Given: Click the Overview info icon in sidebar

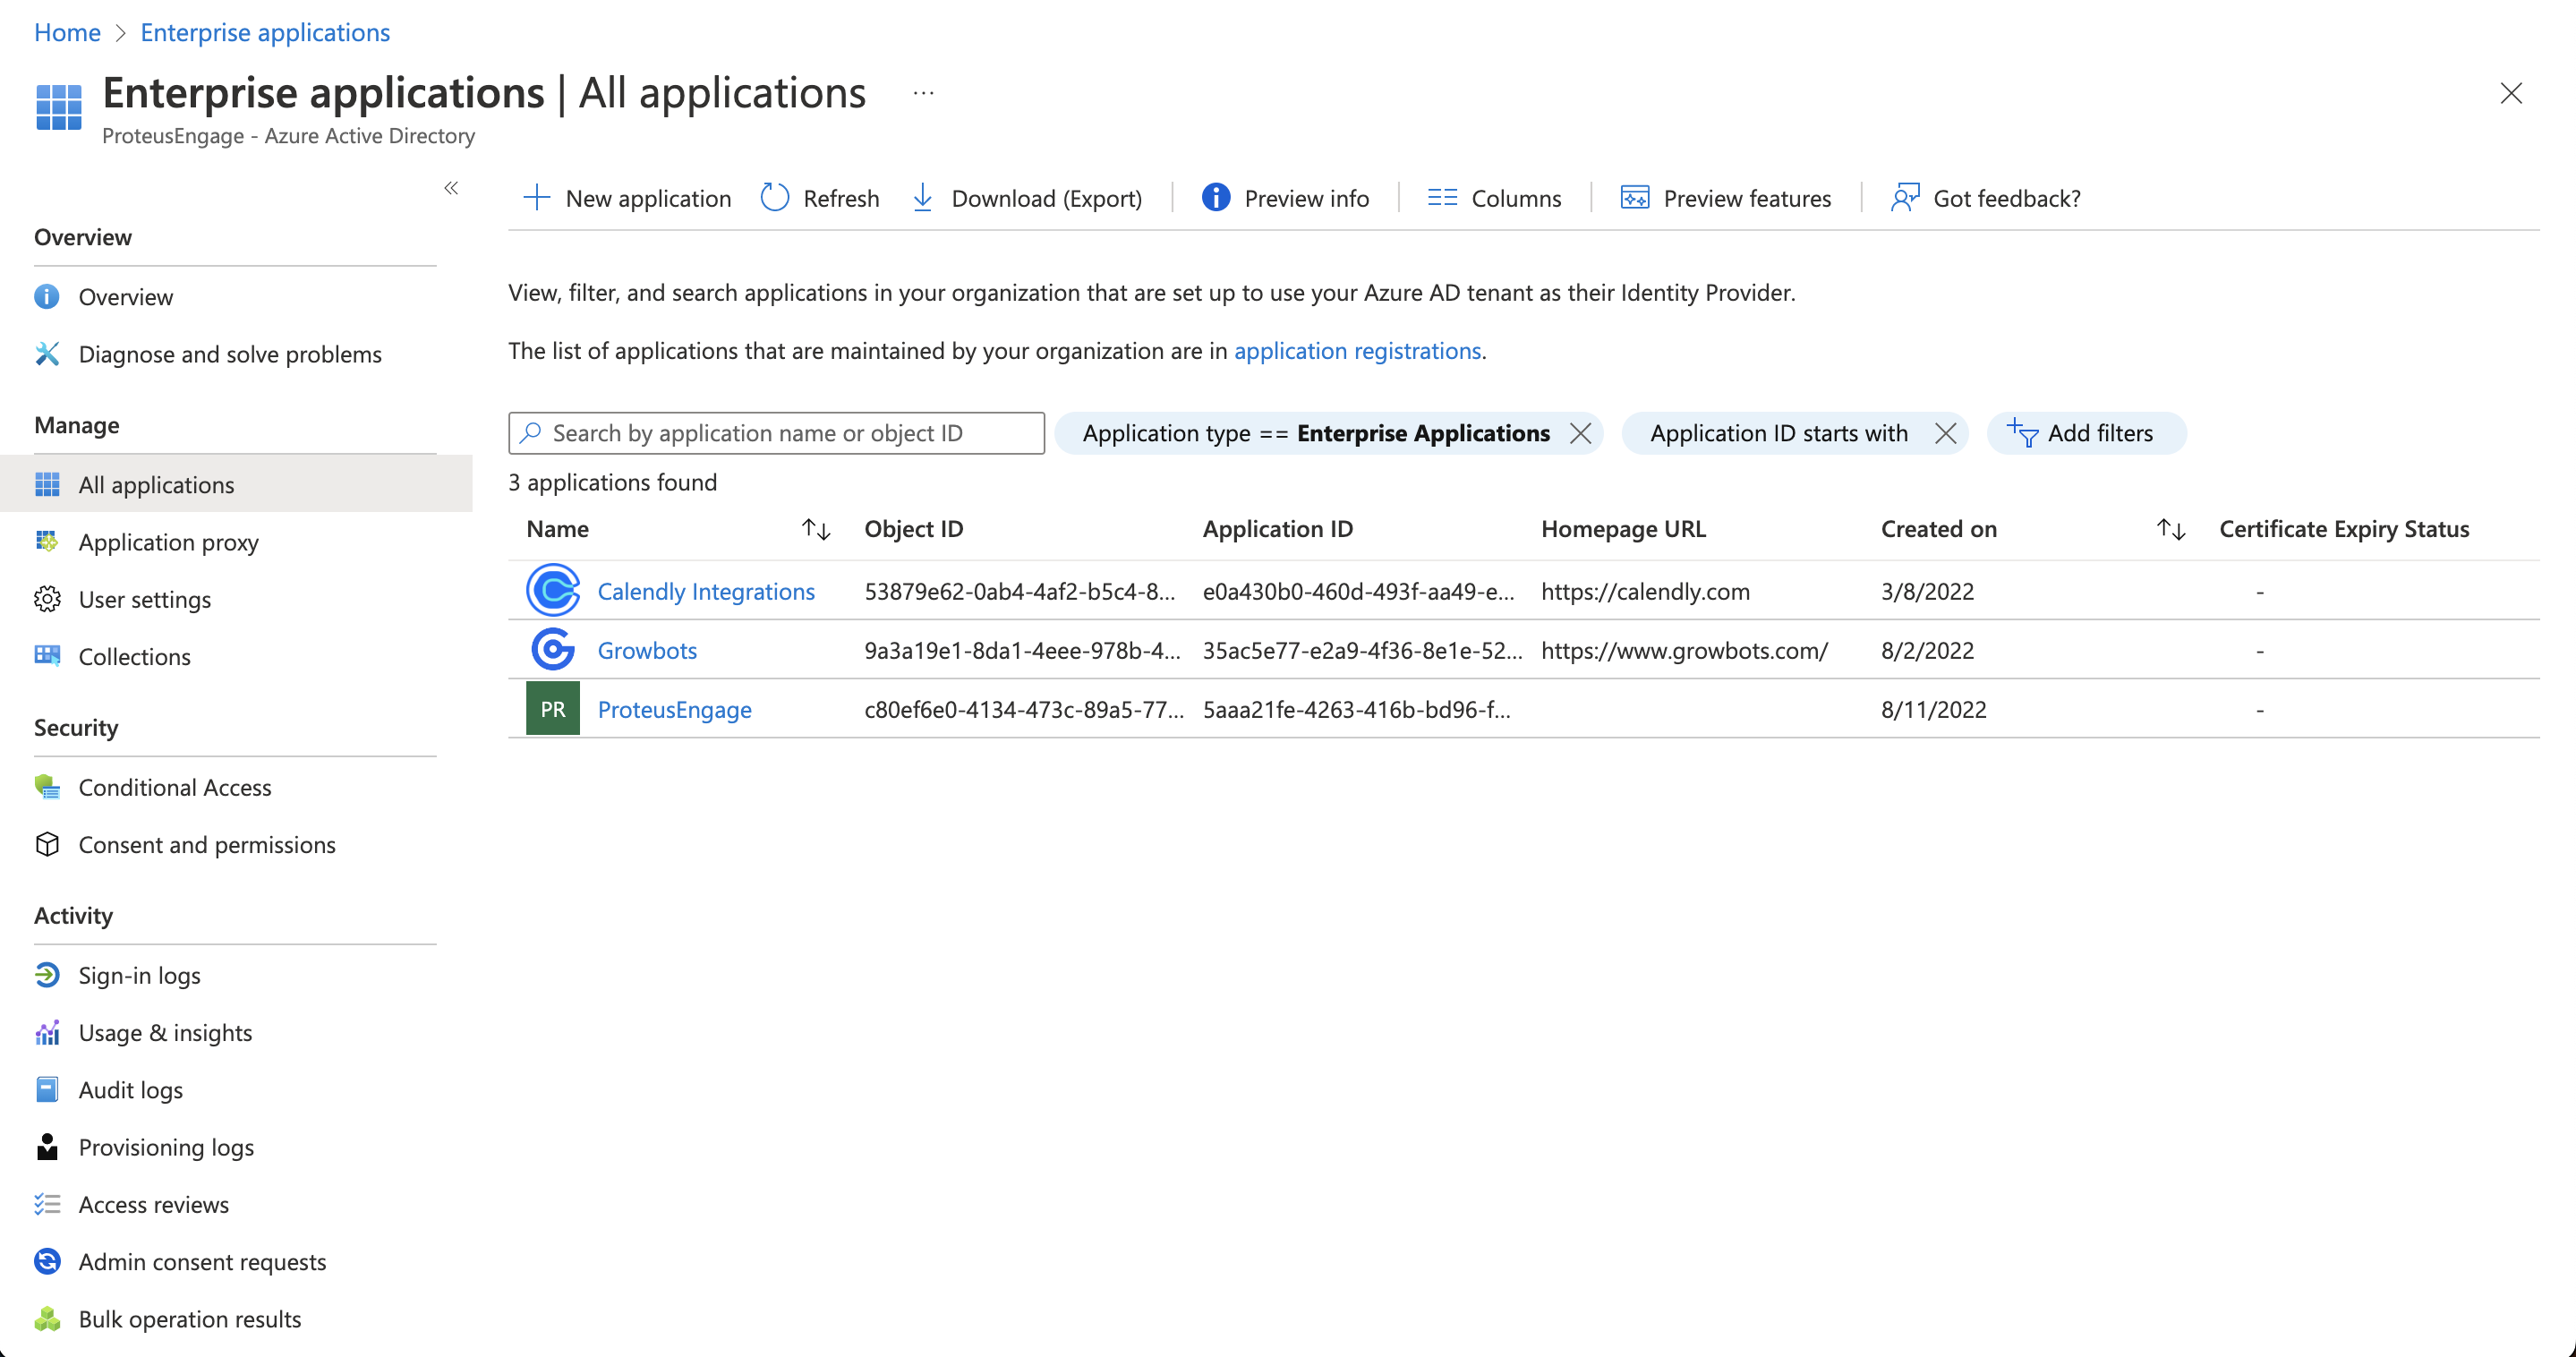Looking at the screenshot, I should [47, 296].
